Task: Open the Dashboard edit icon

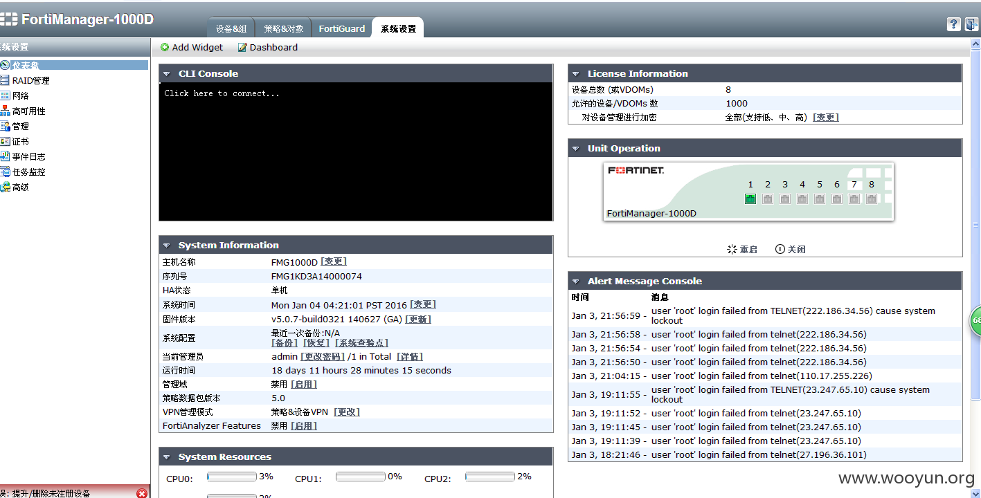Action: coord(242,48)
